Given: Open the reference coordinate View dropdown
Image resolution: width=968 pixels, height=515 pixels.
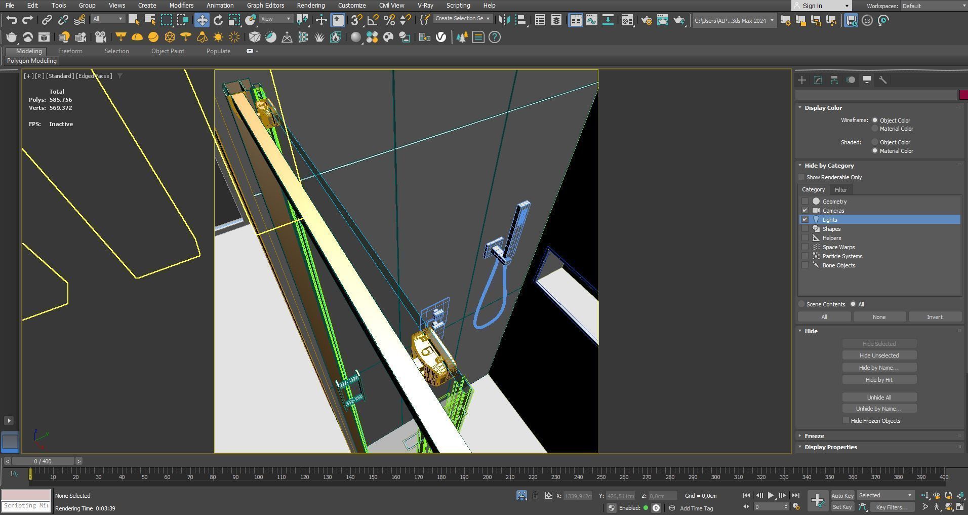Looking at the screenshot, I should click(276, 19).
